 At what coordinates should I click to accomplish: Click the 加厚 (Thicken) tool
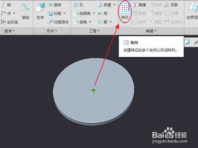[x=171, y=13]
